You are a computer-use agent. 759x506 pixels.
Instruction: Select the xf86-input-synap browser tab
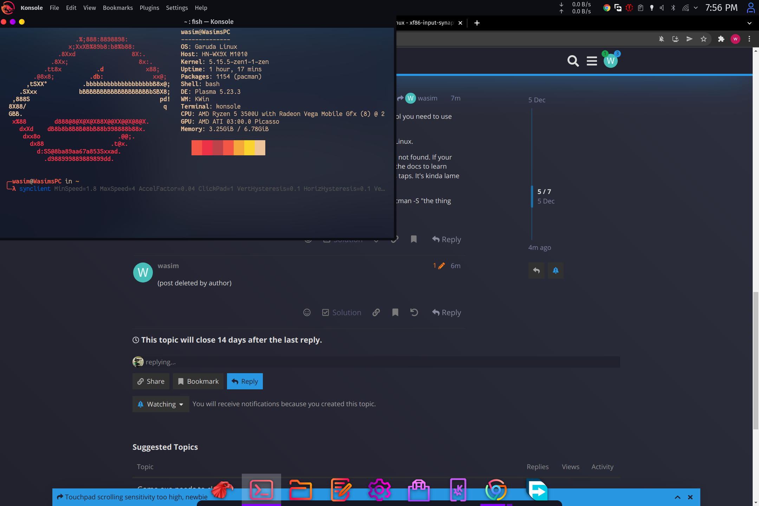coord(425,23)
